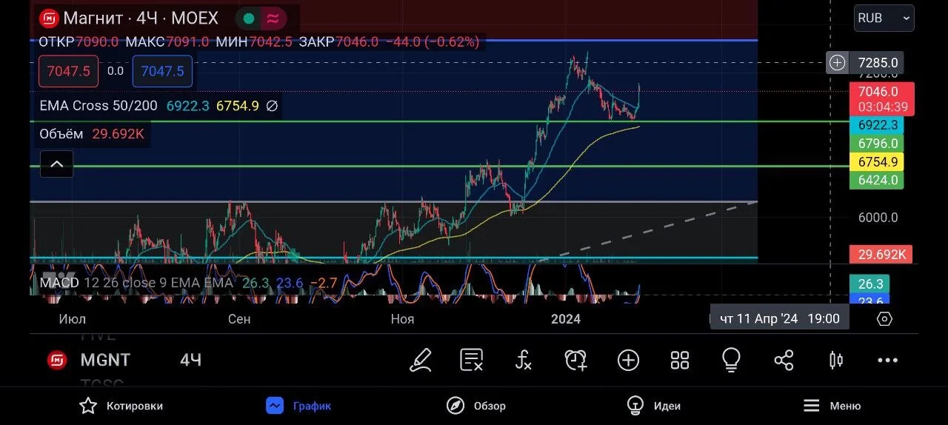948x425 pixels.
Task: Click the 26.3 MACD axis label
Action: pos(870,284)
